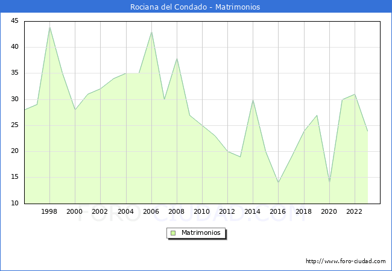Click the 2022 peak data point
Viewport: 392px width, 271px height.
point(355,95)
